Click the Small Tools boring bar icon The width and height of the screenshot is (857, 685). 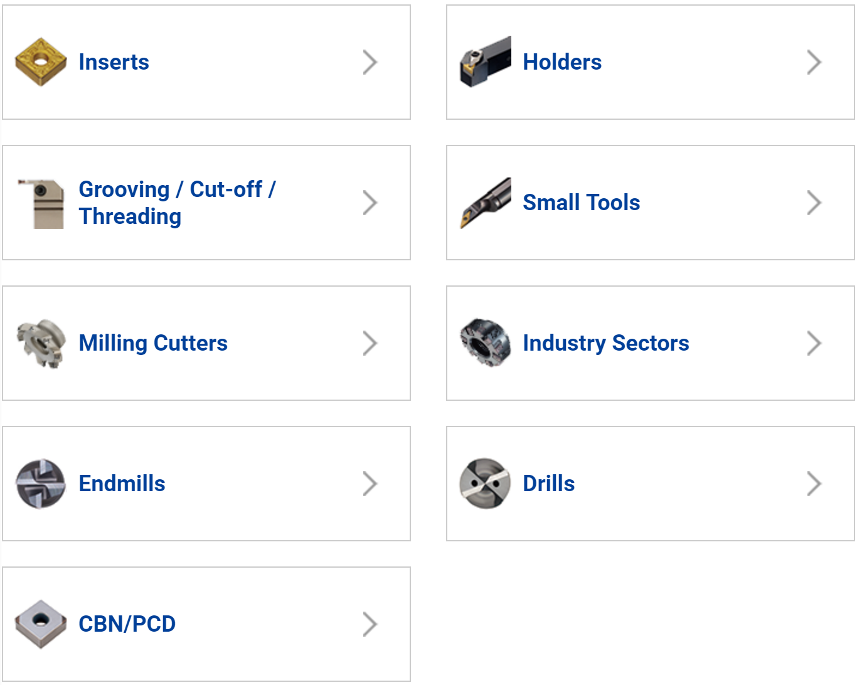tap(485, 203)
